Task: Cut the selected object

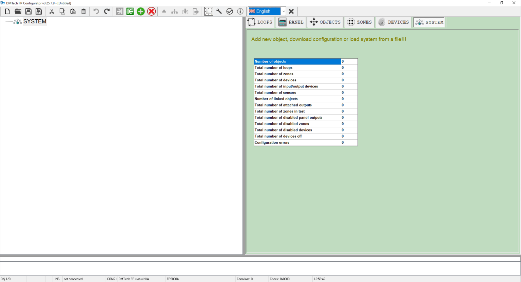Action: (x=52, y=11)
